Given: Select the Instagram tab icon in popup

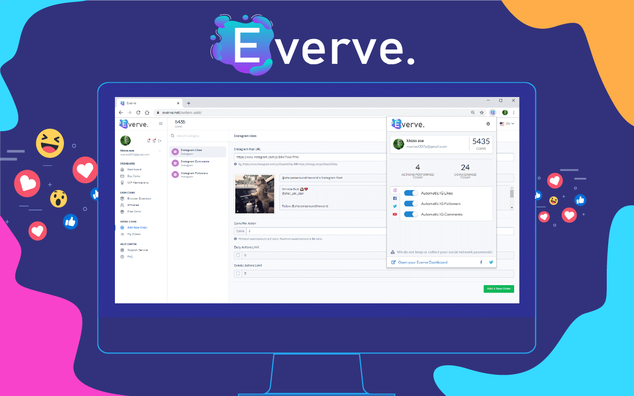Looking at the screenshot, I should tap(395, 191).
